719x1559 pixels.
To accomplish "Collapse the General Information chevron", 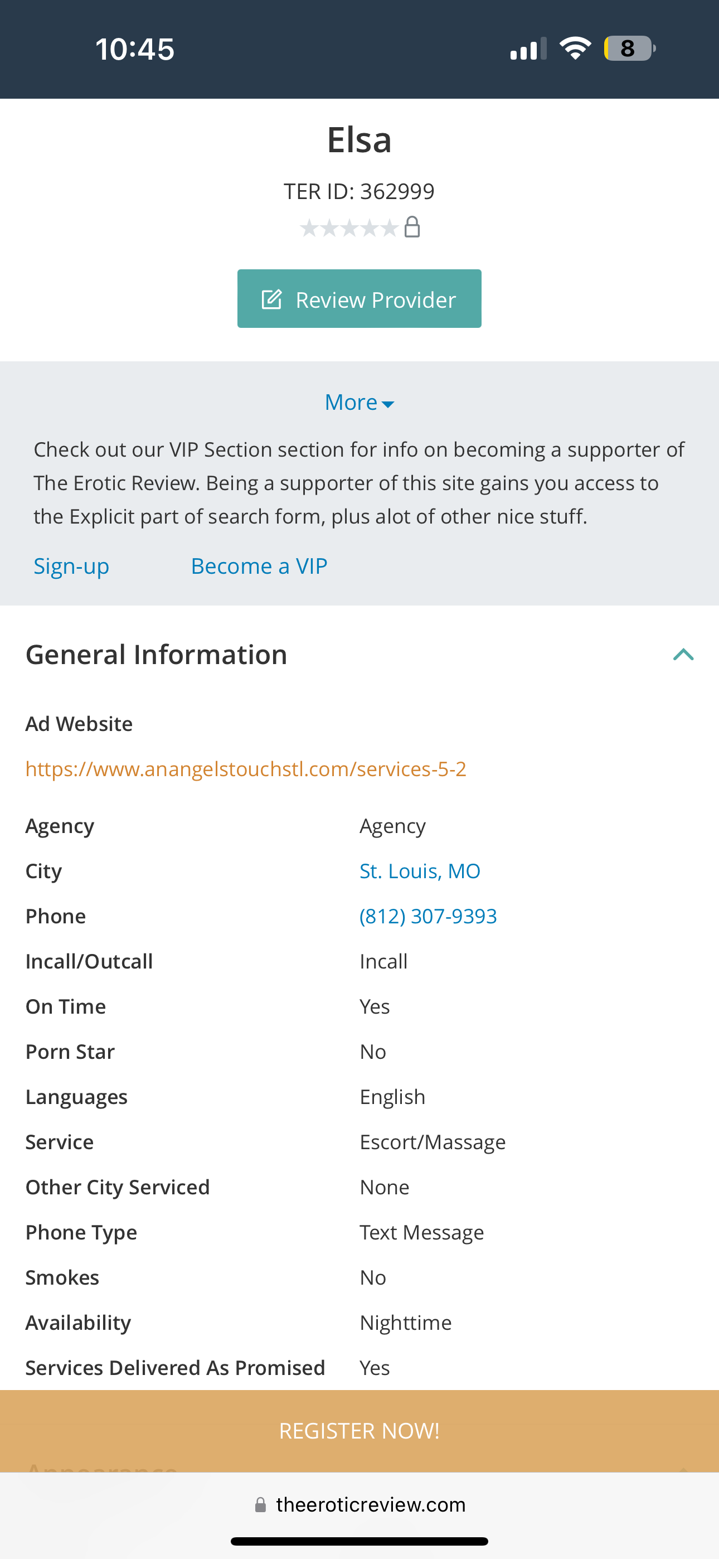I will point(683,654).
